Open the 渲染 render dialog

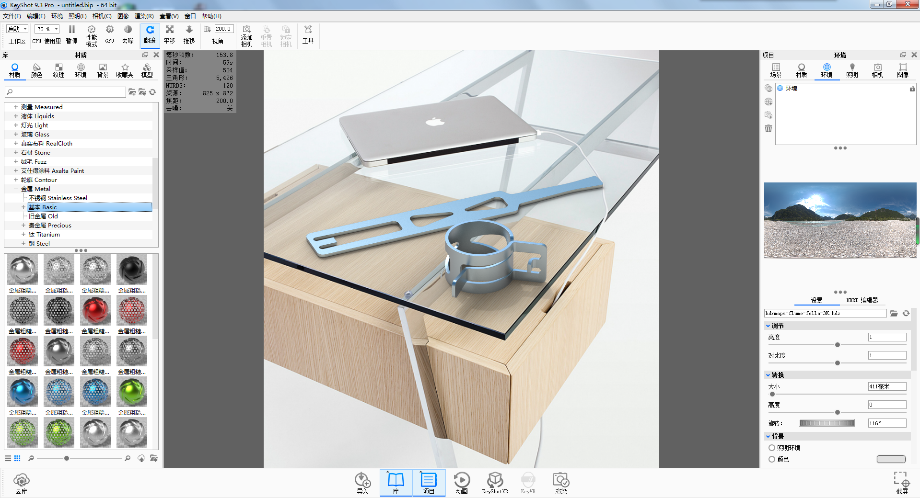click(561, 483)
